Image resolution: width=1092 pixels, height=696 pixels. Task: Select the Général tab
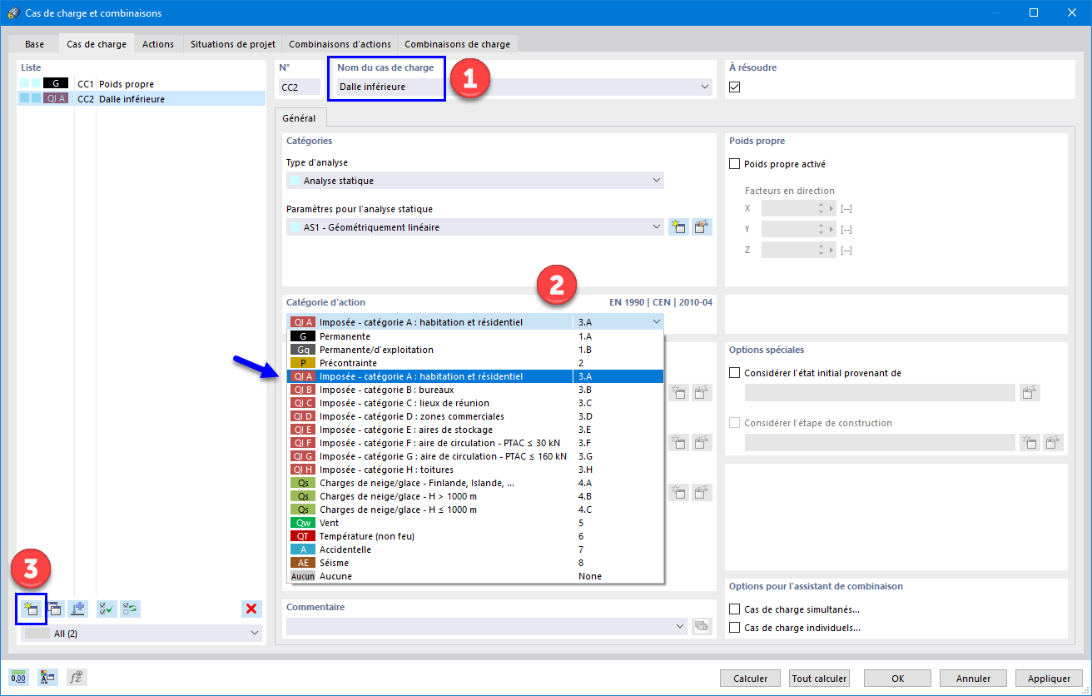pyautogui.click(x=300, y=119)
